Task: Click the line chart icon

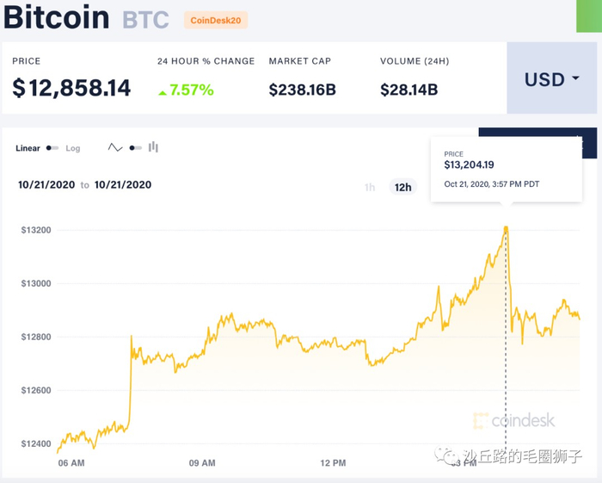Action: (115, 148)
